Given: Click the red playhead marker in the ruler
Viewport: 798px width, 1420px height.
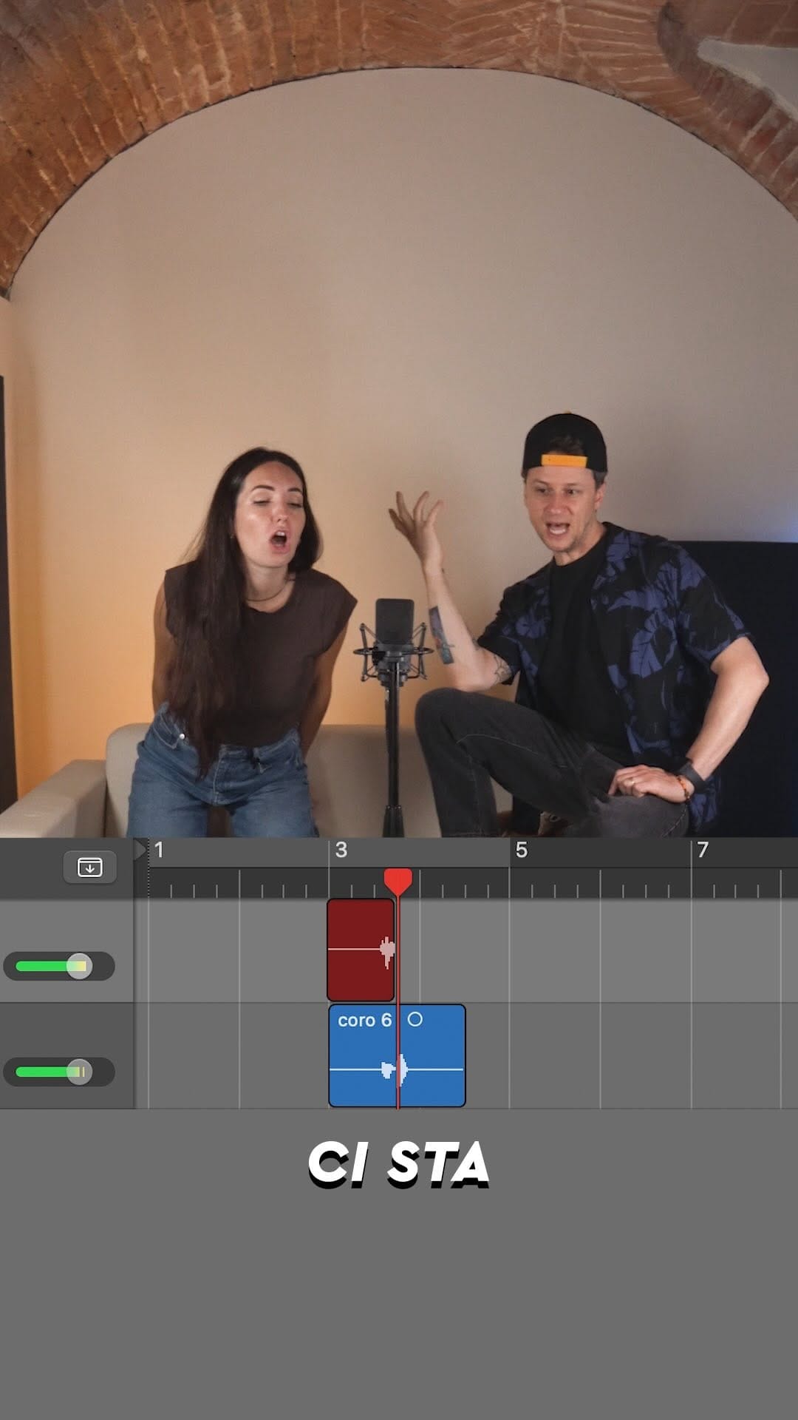Looking at the screenshot, I should (398, 882).
